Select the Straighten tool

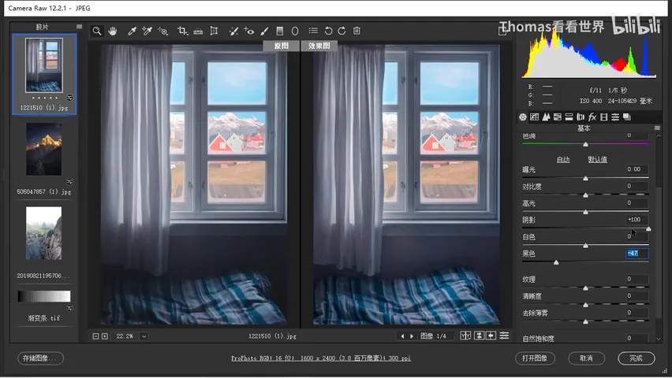198,31
